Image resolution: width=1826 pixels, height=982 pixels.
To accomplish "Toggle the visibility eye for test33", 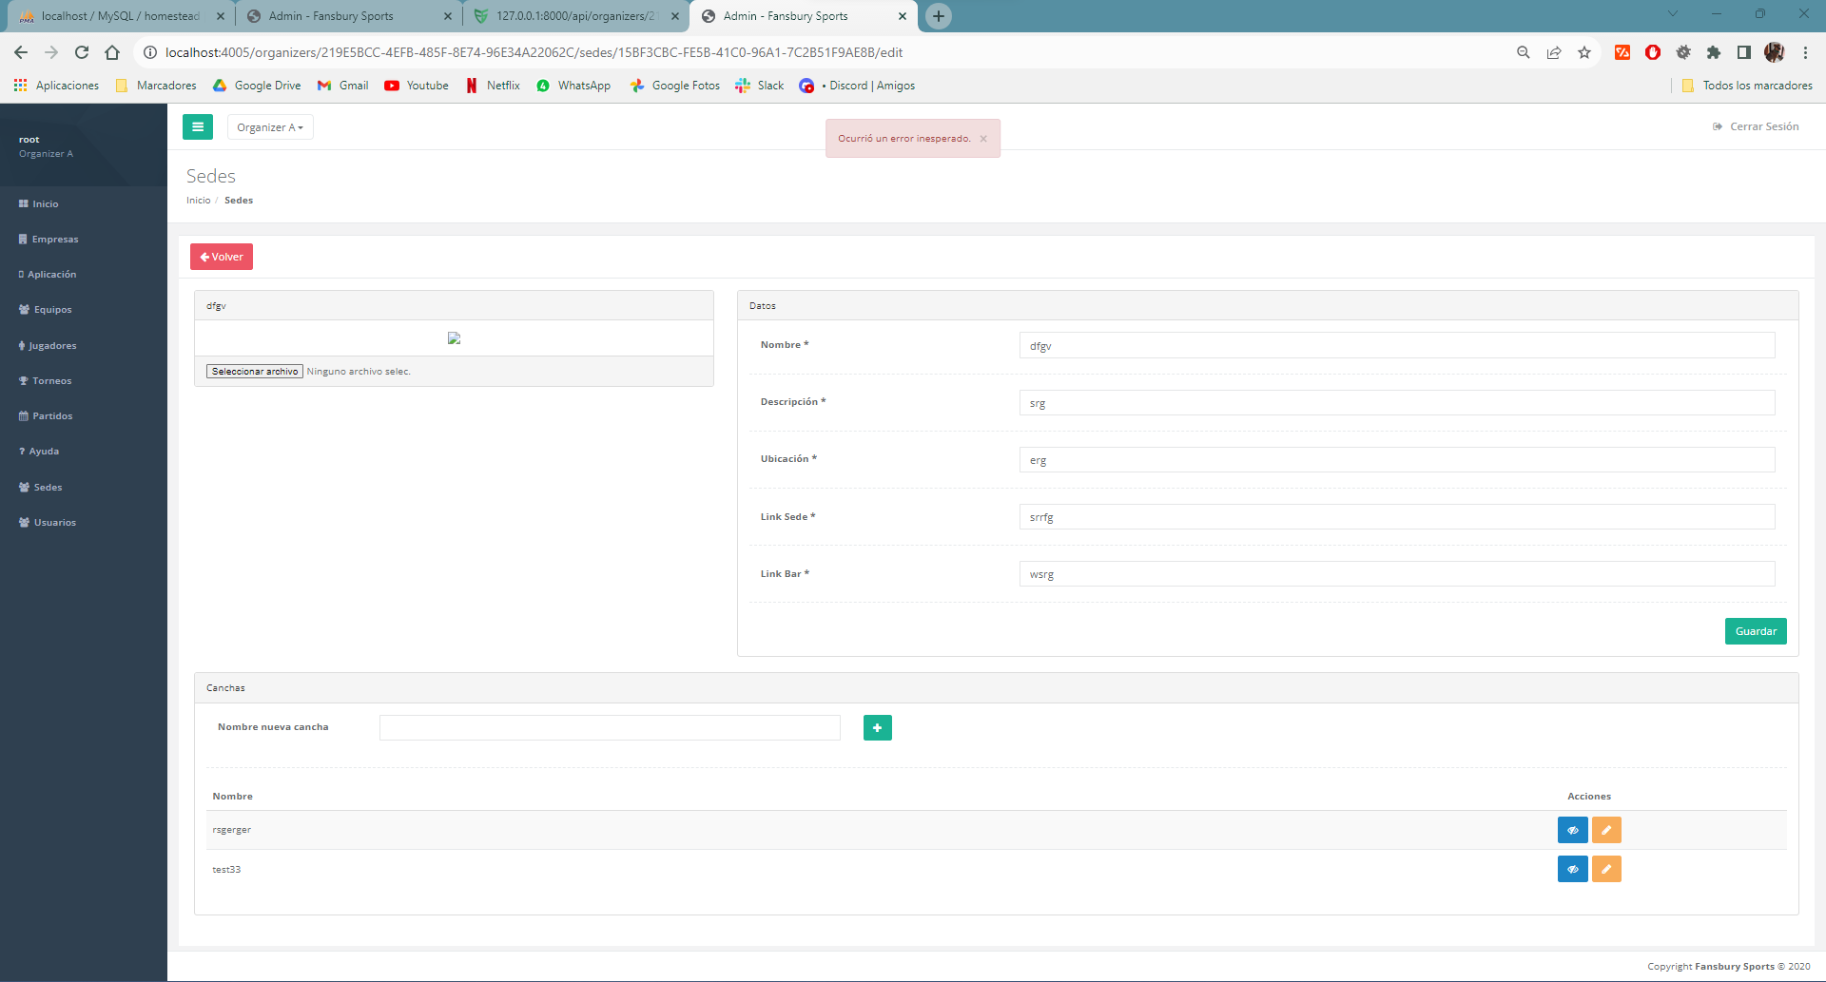I will tap(1572, 869).
